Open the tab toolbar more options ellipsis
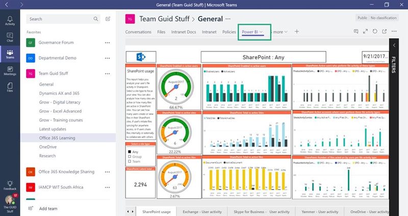Screen dimensions: 408x216 pos(394,32)
